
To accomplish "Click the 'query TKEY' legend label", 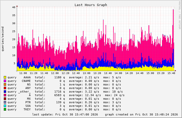I will (x=19, y=110).
